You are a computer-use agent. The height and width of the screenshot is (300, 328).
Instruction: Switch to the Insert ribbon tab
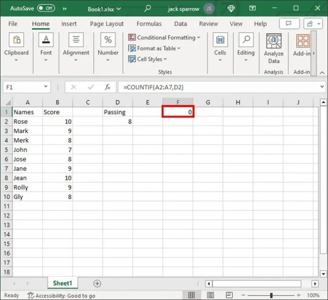pyautogui.click(x=69, y=24)
